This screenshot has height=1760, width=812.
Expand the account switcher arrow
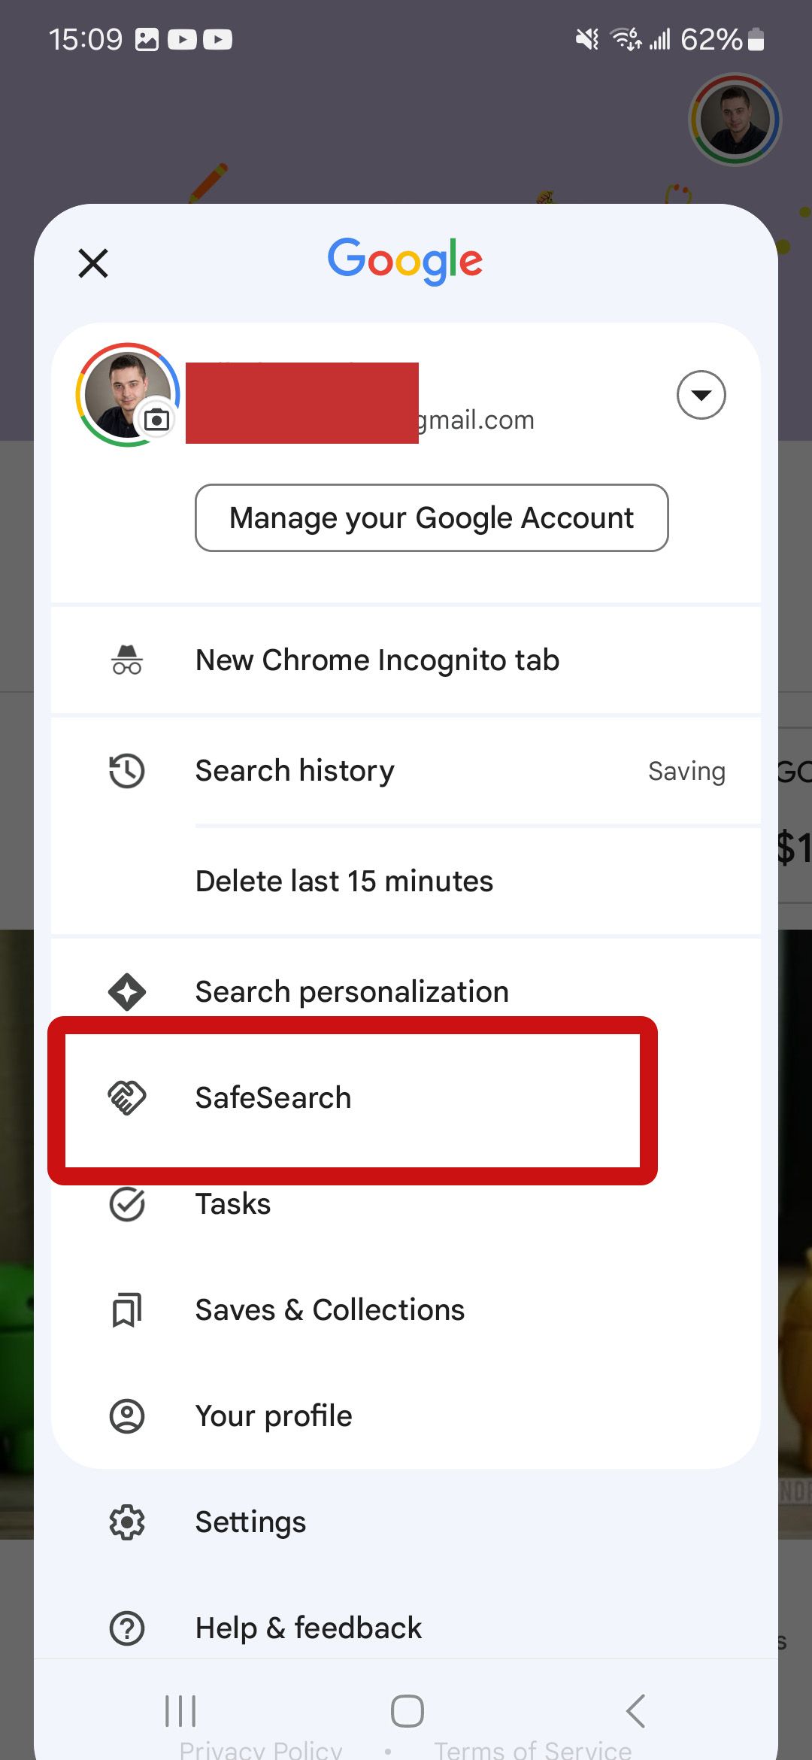[x=700, y=395]
